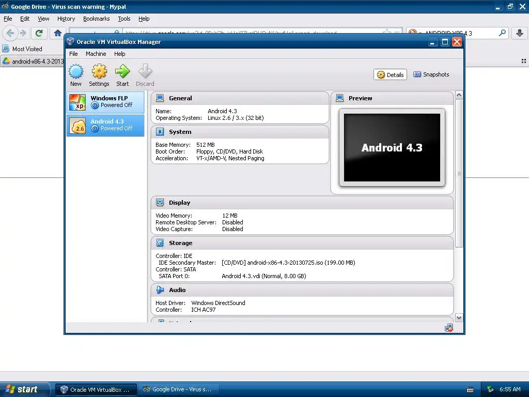Viewport: 529px width, 397px height.
Task: Select the Windows FLP virtual machine
Action: point(105,102)
